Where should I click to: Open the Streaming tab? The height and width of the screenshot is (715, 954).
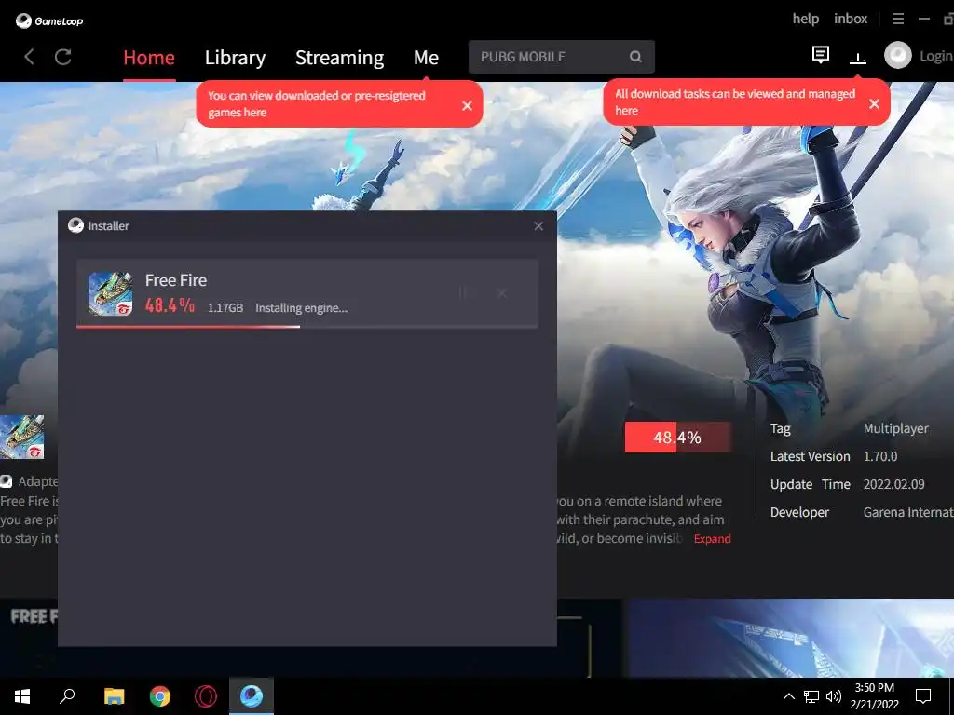[339, 57]
